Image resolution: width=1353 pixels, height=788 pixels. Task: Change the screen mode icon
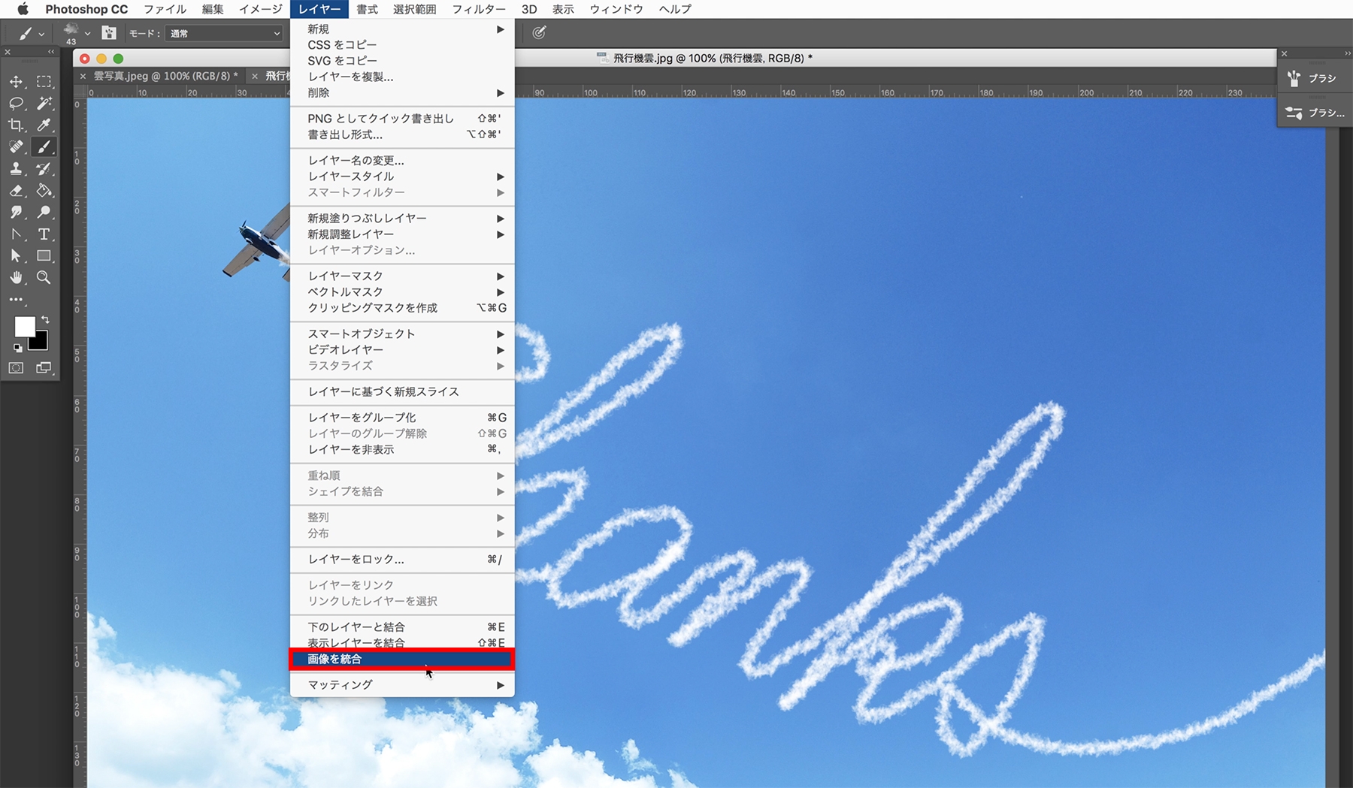(44, 367)
